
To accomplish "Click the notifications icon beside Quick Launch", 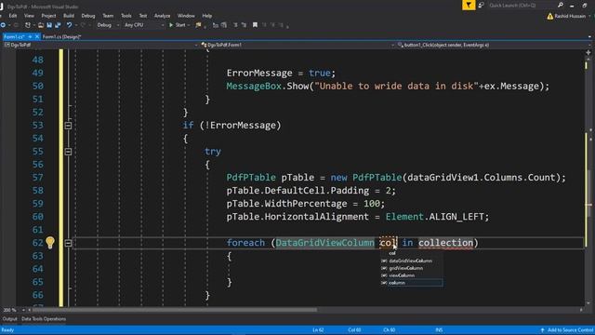I will click(x=482, y=6).
